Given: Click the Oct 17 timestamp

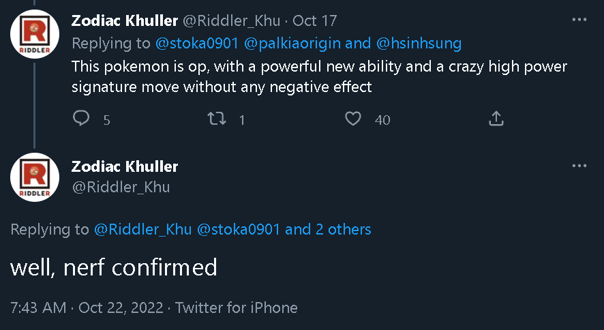Looking at the screenshot, I should coord(314,20).
